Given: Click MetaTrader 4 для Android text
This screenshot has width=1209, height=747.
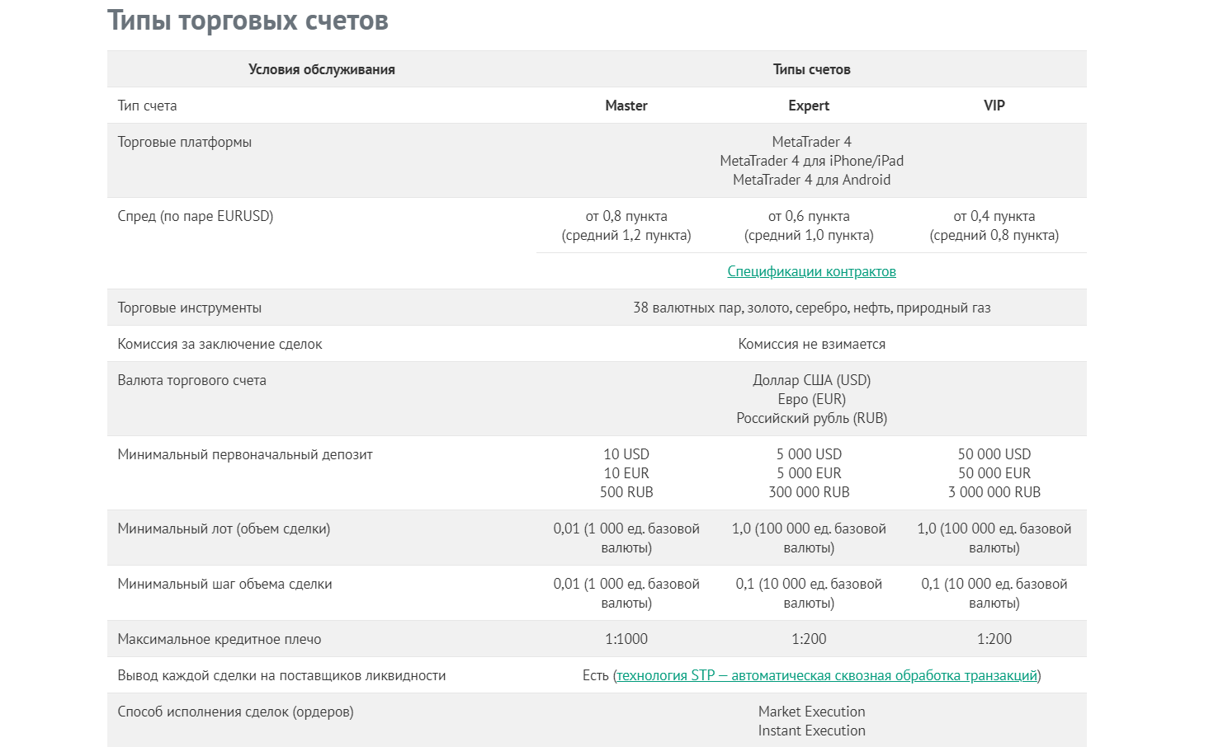Looking at the screenshot, I should click(x=811, y=180).
